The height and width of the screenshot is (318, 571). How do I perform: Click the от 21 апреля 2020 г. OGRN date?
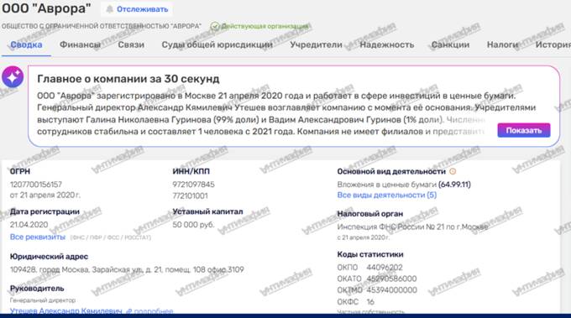[x=45, y=195]
